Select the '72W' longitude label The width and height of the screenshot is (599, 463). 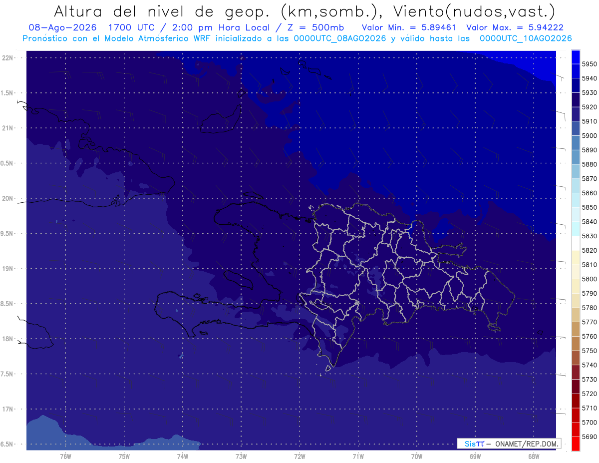299,457
